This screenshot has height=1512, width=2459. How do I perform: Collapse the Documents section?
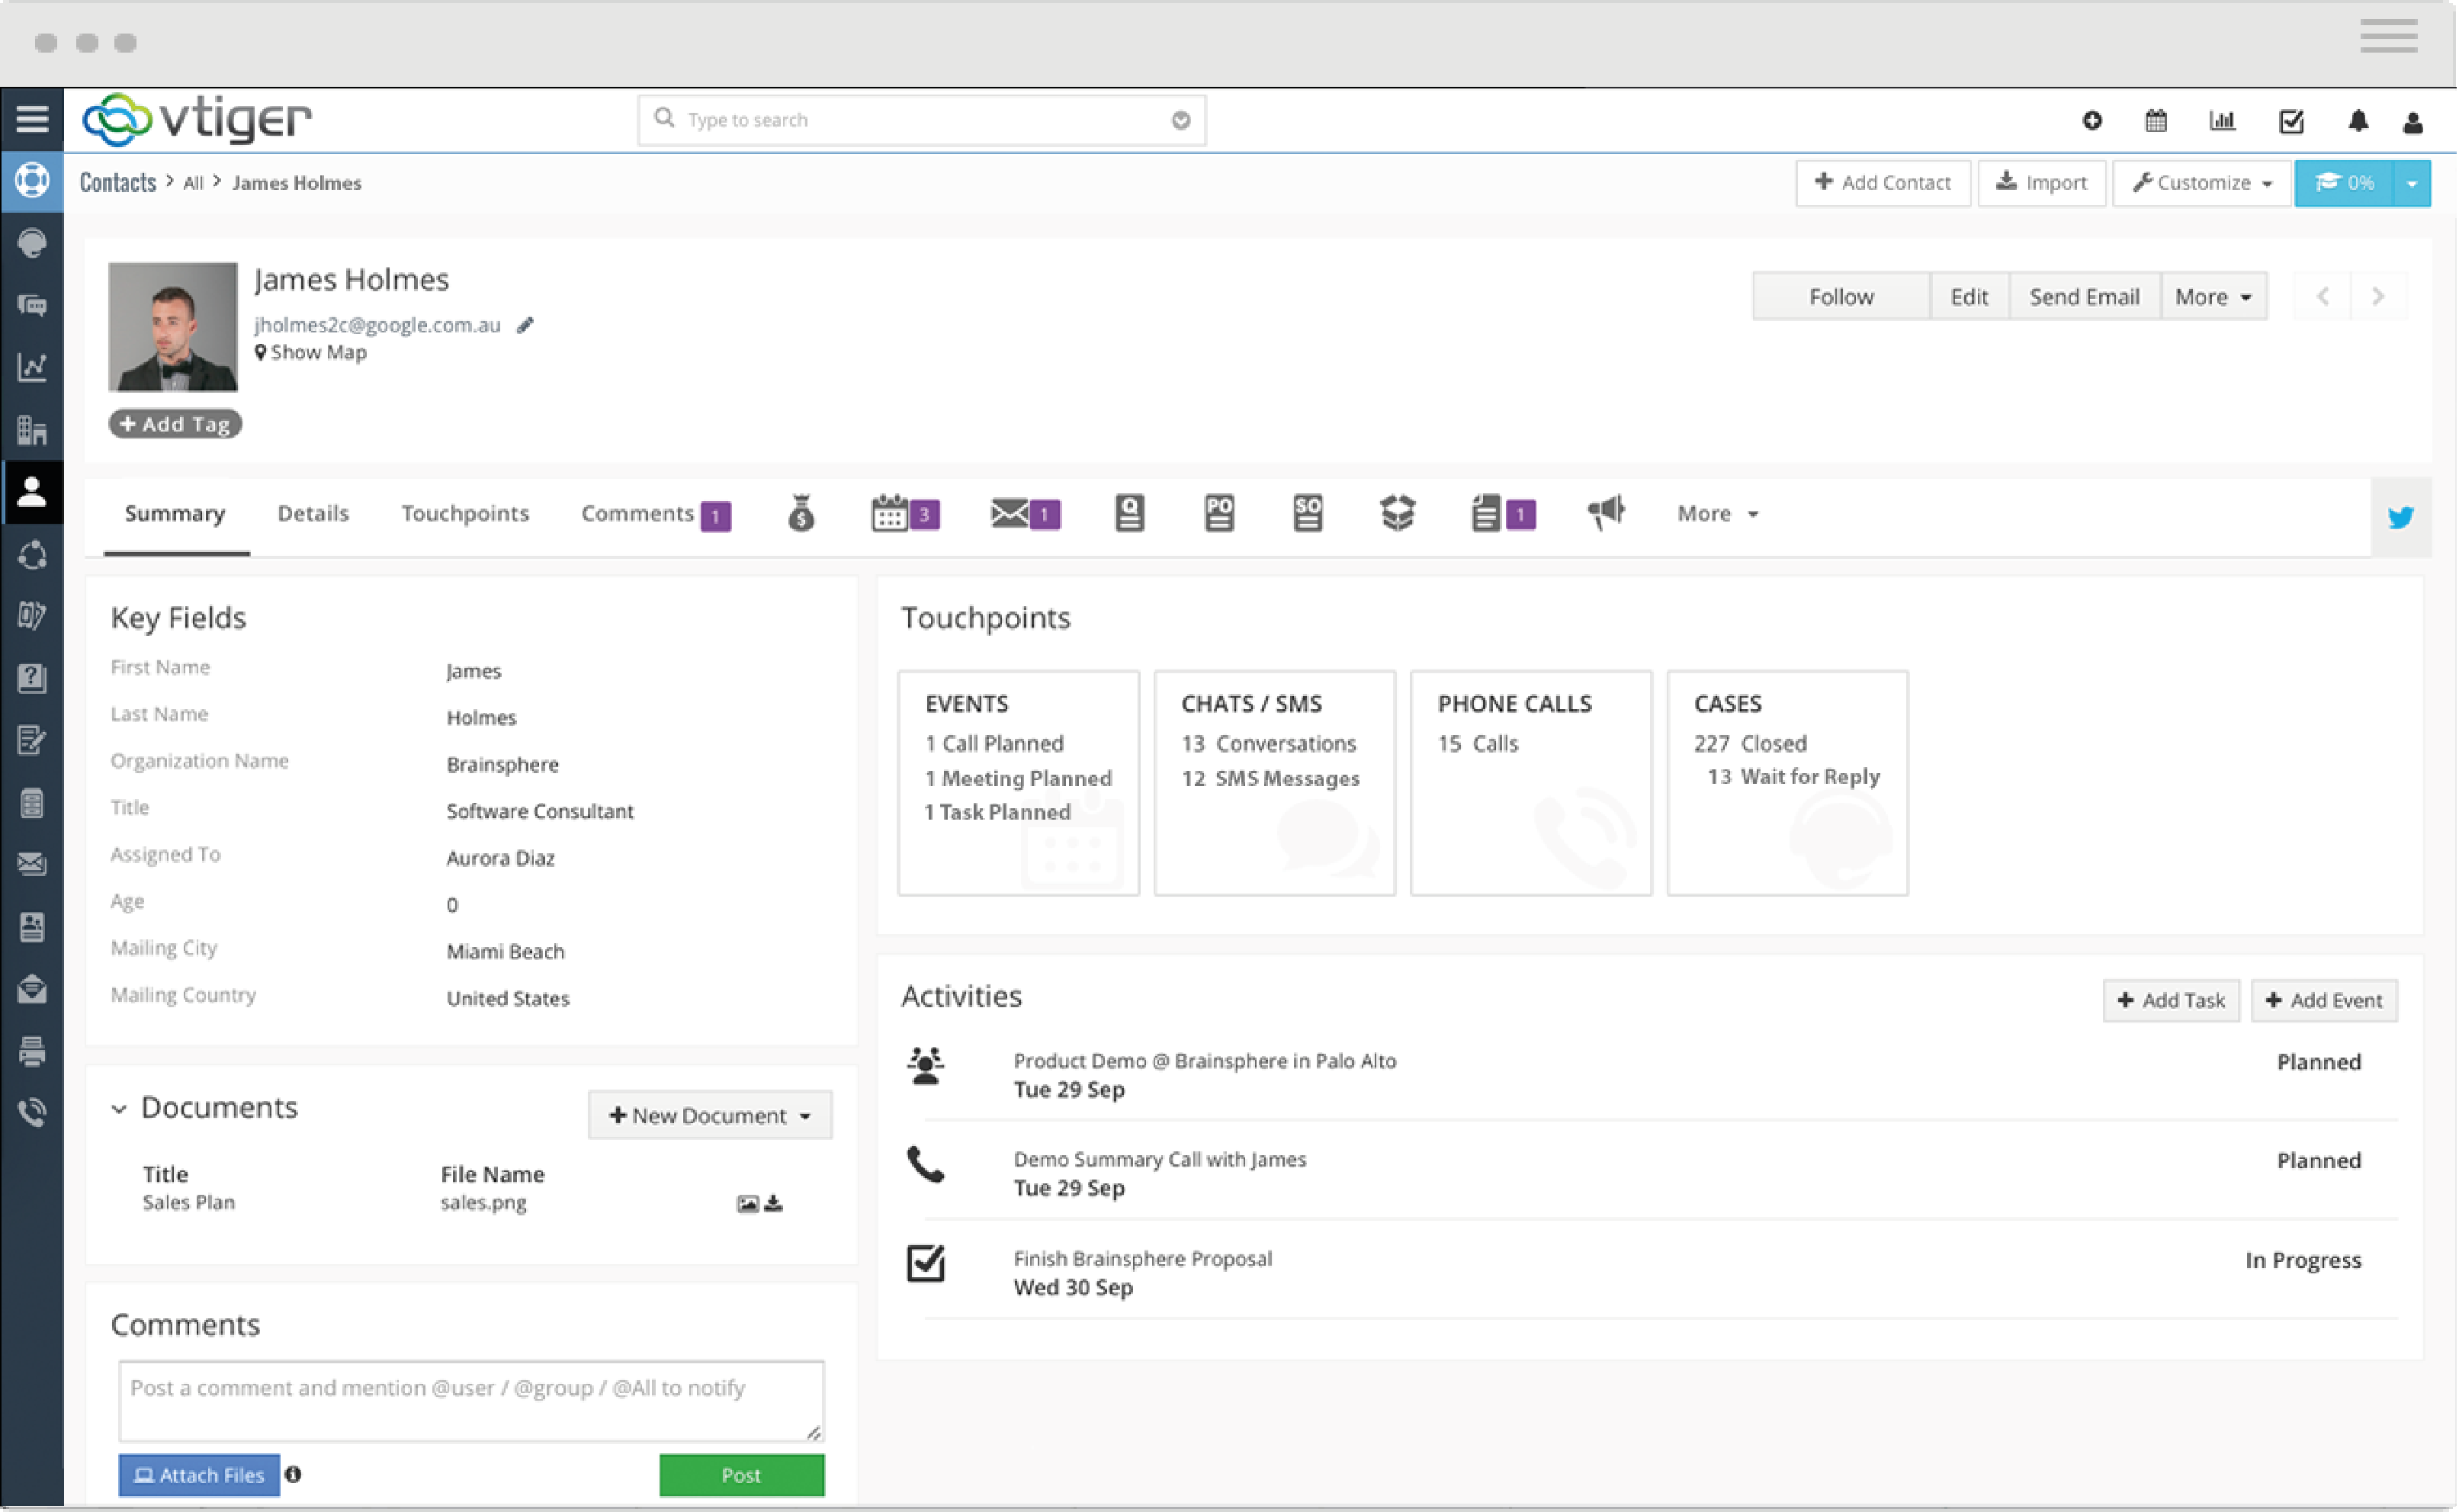pyautogui.click(x=119, y=1109)
